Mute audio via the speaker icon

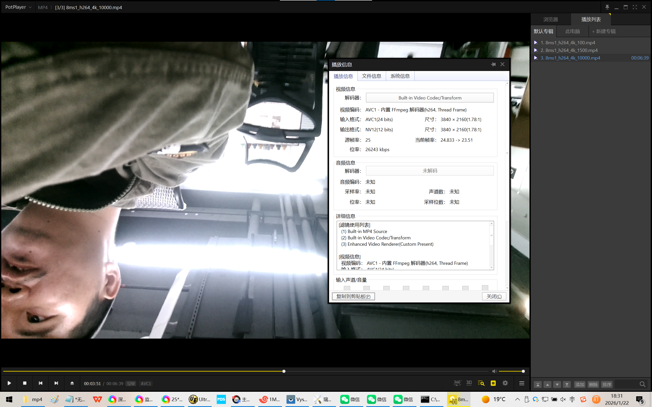click(x=494, y=371)
